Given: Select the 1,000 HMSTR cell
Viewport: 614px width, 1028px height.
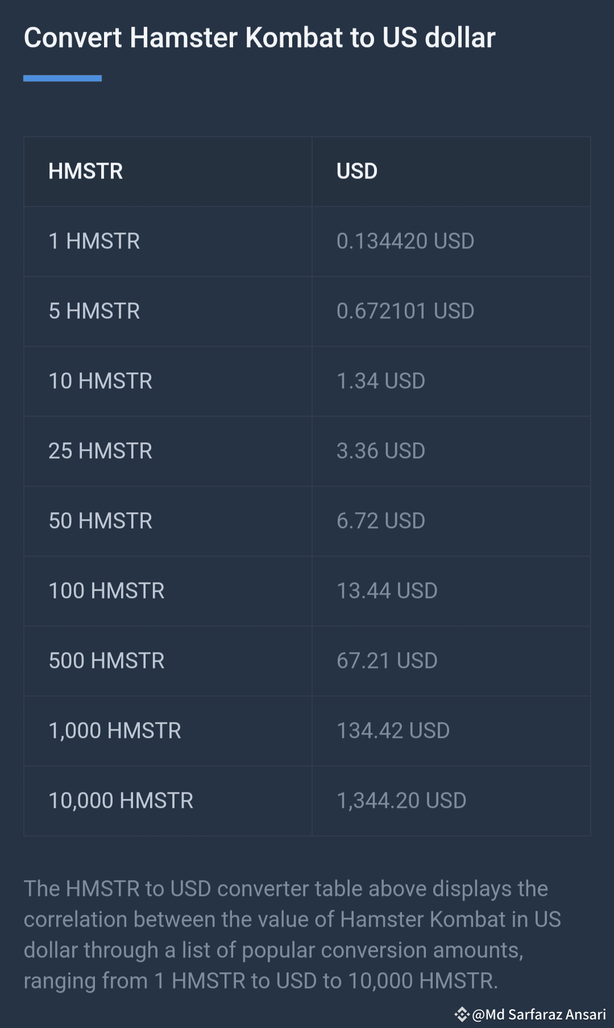Looking at the screenshot, I should click(115, 731).
